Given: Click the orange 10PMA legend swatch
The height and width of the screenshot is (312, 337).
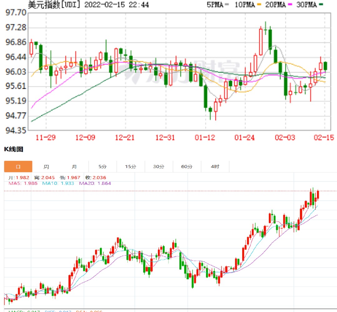Looking at the screenshot, I should [259, 4].
